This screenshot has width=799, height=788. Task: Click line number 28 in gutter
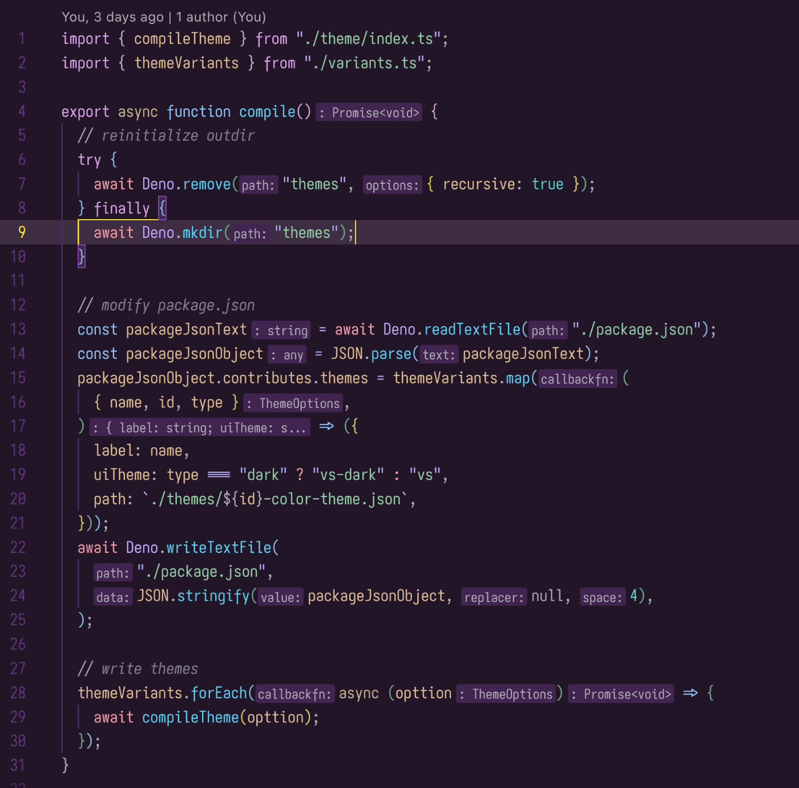pyautogui.click(x=18, y=693)
